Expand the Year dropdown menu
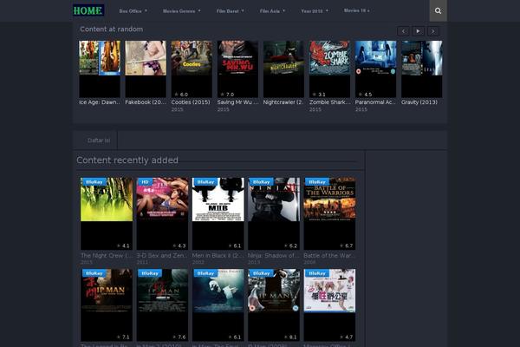The image size is (520, 347). [x=315, y=11]
